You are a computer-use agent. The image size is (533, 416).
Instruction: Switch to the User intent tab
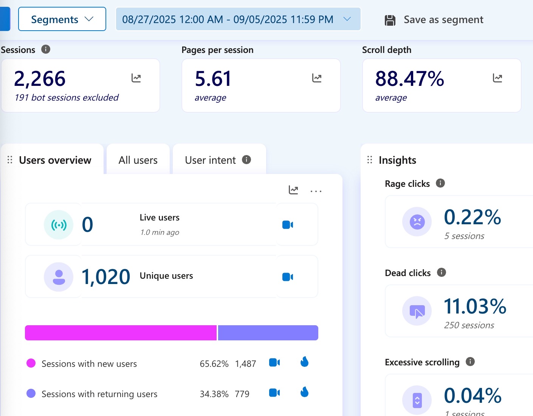click(x=210, y=160)
